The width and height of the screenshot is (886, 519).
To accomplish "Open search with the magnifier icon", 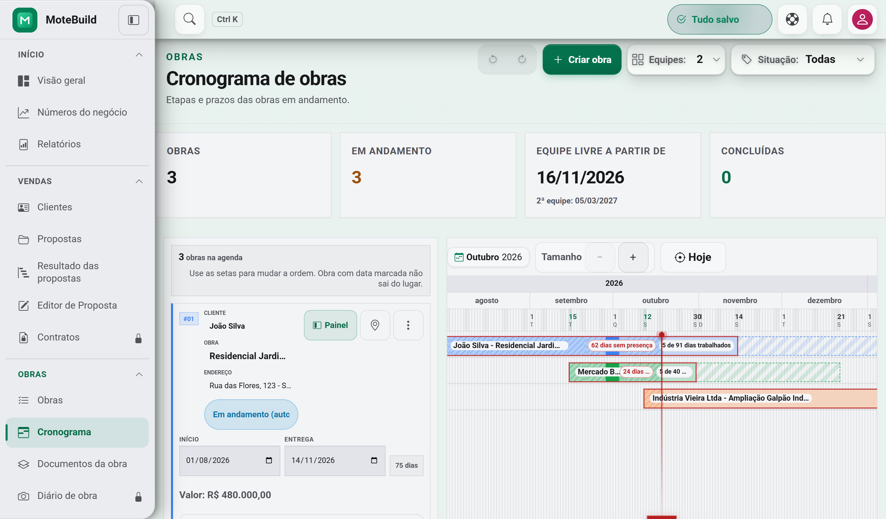I will coord(190,19).
